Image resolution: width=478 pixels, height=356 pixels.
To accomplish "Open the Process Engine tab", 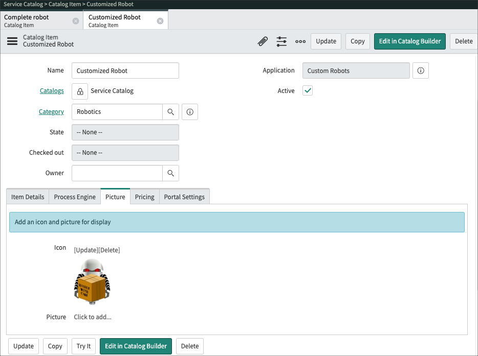I will [74, 196].
